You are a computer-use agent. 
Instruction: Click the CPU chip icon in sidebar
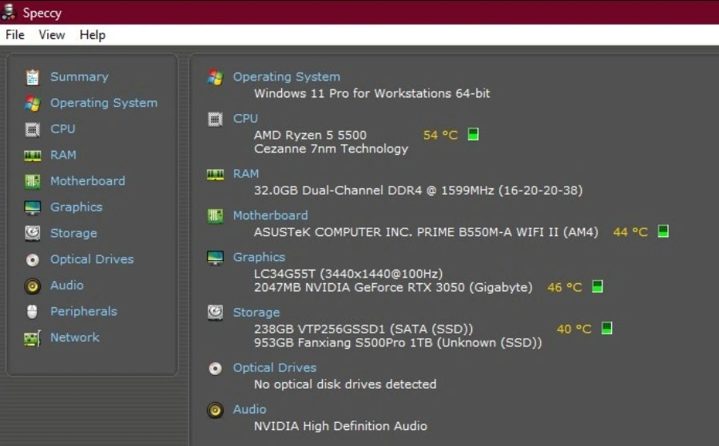click(x=32, y=129)
